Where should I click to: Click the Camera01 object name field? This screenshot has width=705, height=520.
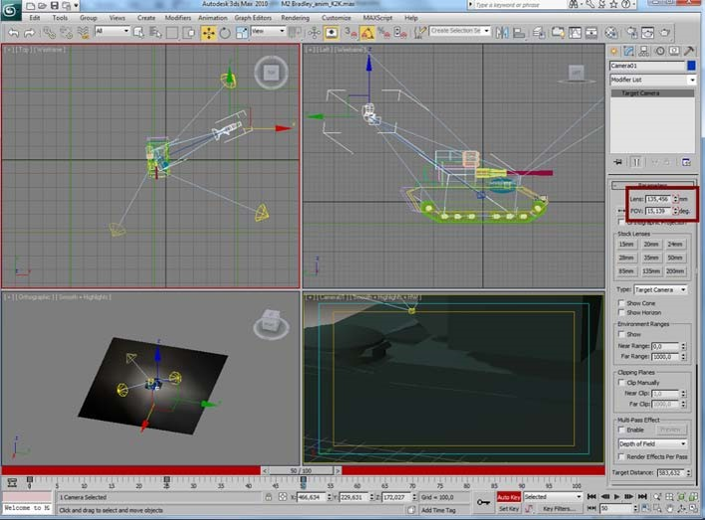[647, 66]
